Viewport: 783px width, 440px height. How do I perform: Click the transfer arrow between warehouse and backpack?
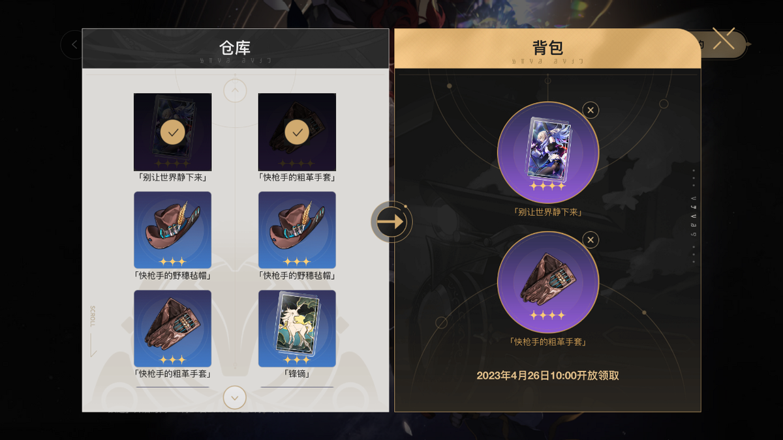pos(391,222)
